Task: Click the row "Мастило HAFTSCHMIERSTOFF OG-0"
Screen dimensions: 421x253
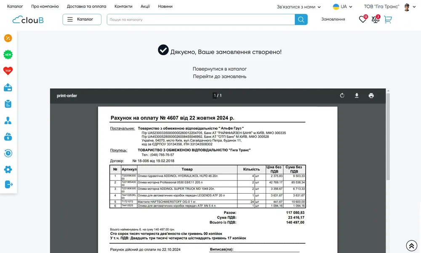Action: click(208, 202)
